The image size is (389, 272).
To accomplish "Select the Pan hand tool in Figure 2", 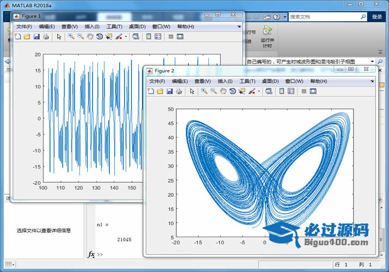I will click(223, 91).
